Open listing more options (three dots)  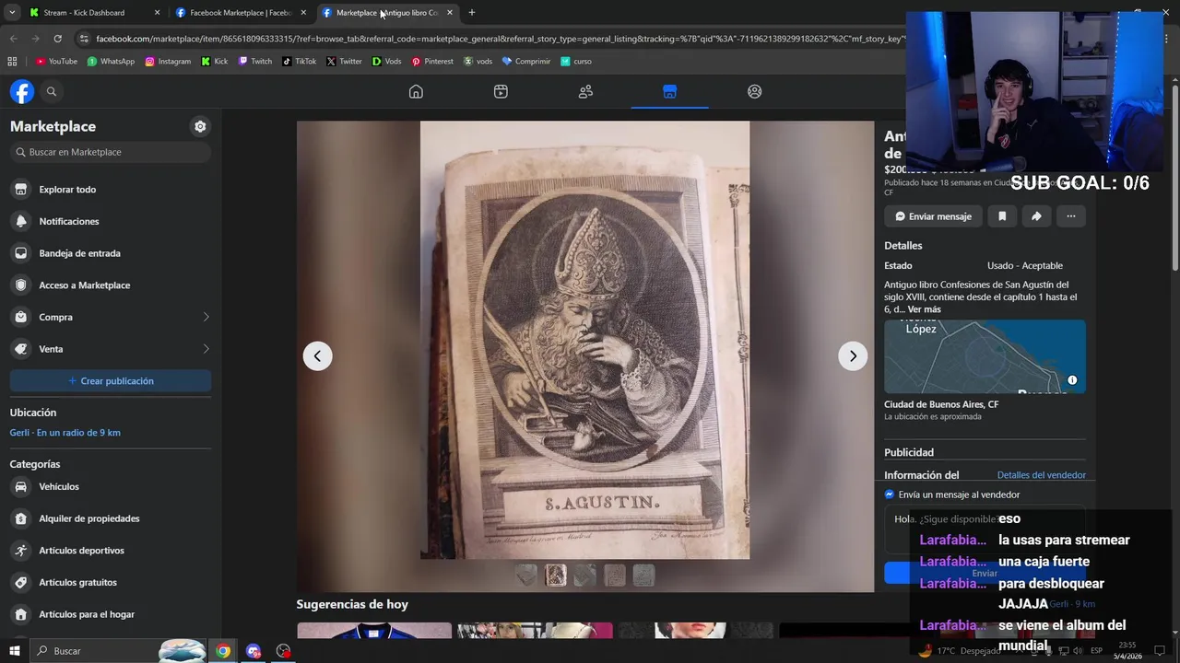(x=1071, y=216)
